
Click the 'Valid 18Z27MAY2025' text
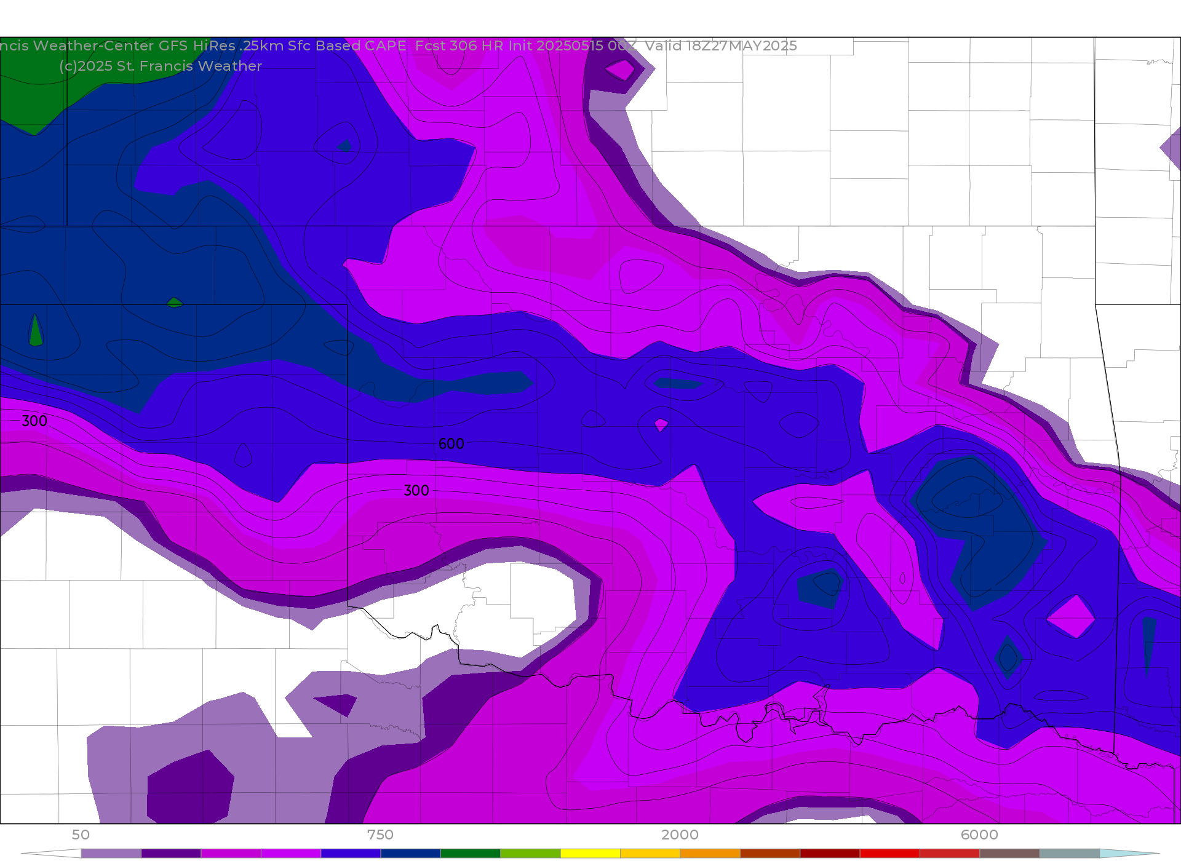click(x=721, y=46)
